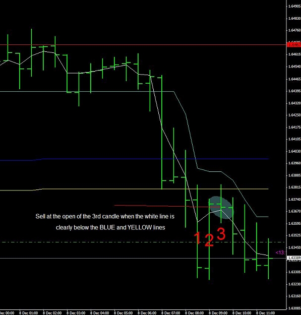Click the 1.63960 price axis label
301x315 pixels.
click(294, 163)
